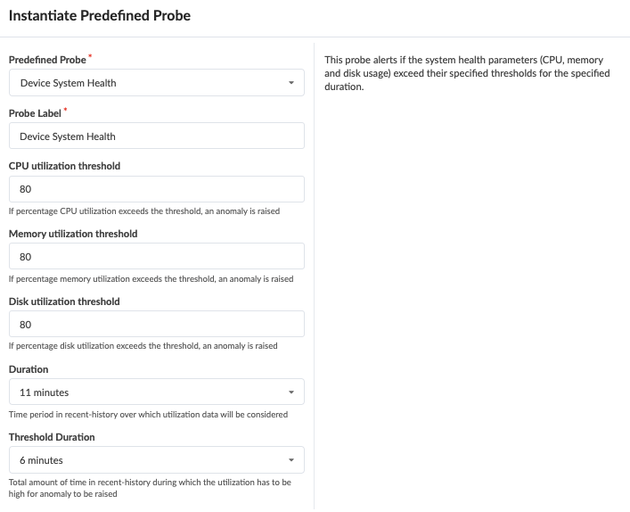Click the Duration time period help text
The width and height of the screenshot is (630, 512).
[148, 414]
